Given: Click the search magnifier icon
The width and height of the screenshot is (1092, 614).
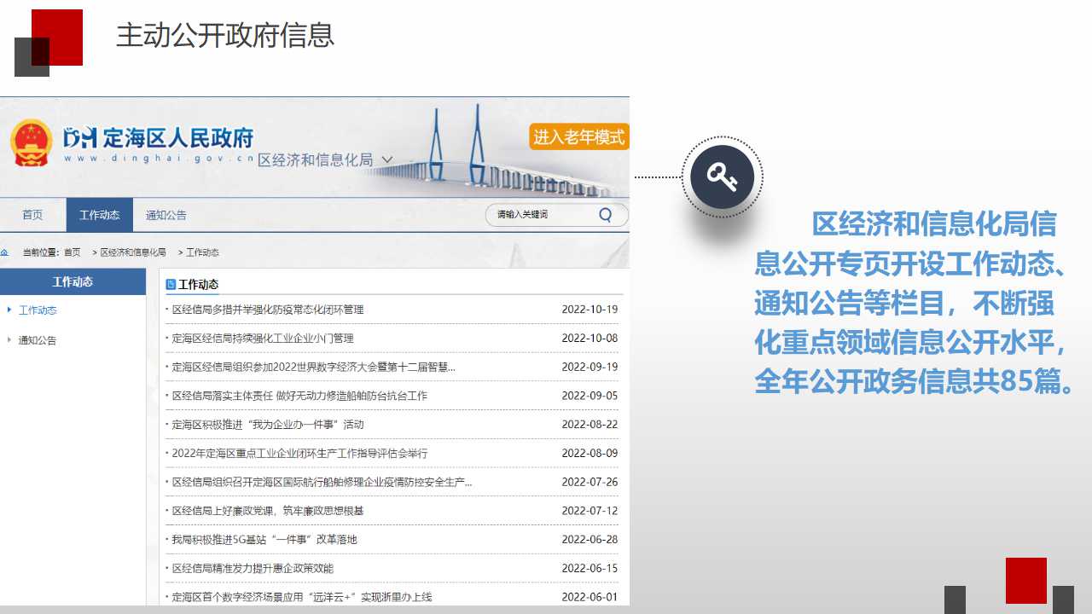Looking at the screenshot, I should pos(605,215).
